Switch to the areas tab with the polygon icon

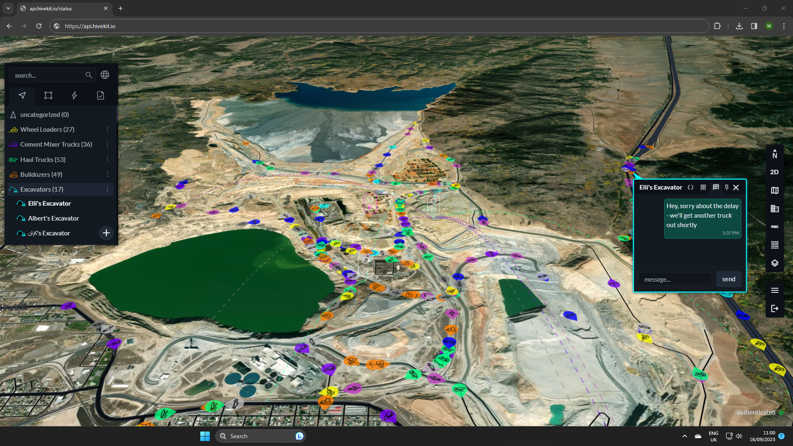pyautogui.click(x=48, y=95)
